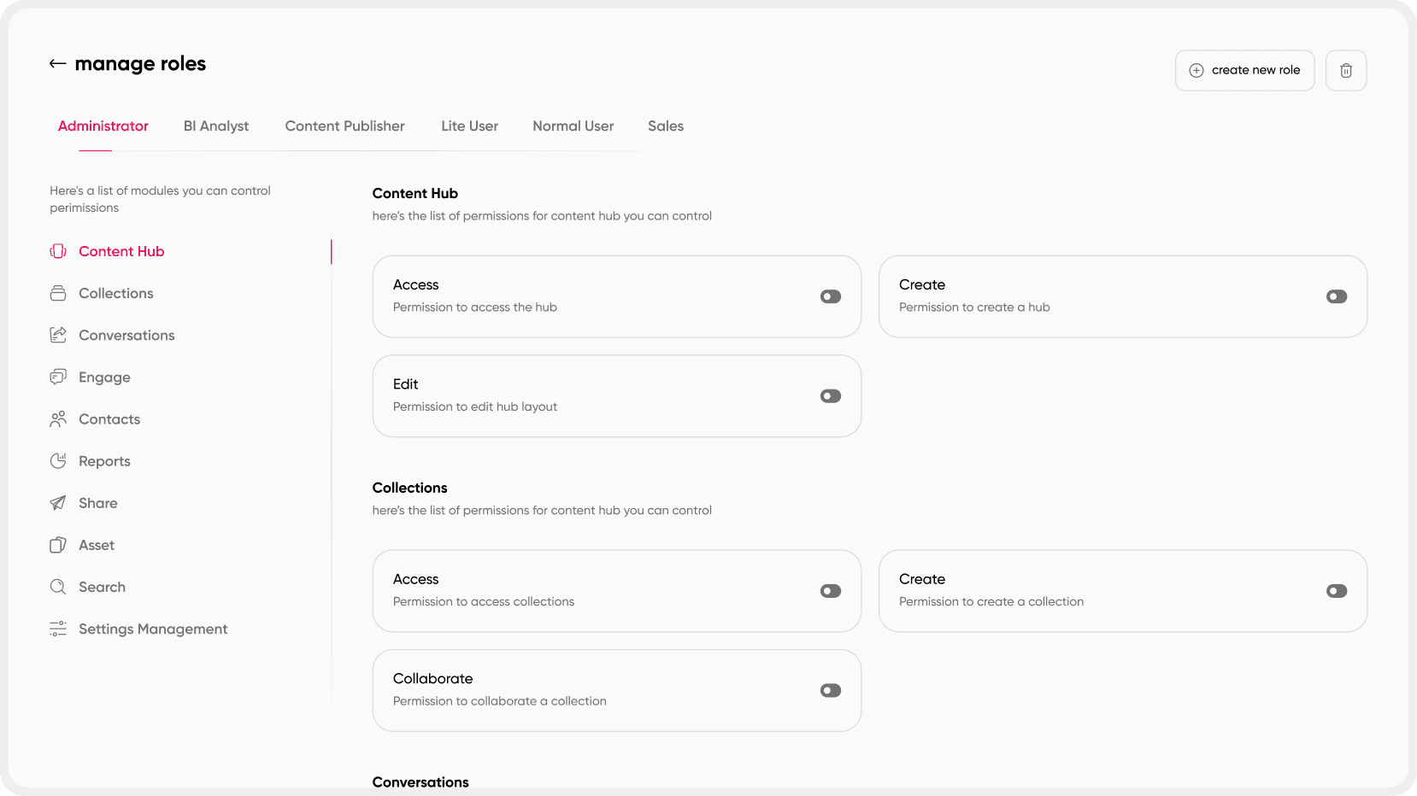Toggle create a collection permission
1417x796 pixels.
click(x=1337, y=591)
